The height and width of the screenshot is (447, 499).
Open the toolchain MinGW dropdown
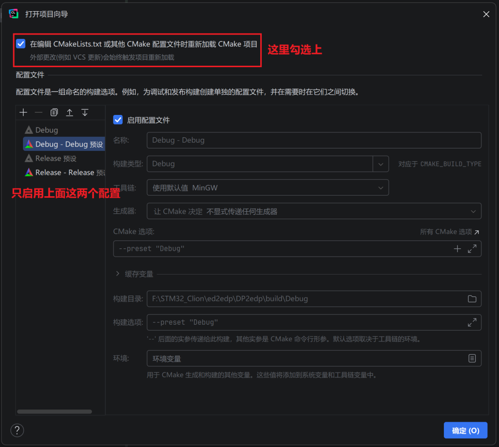(x=381, y=187)
